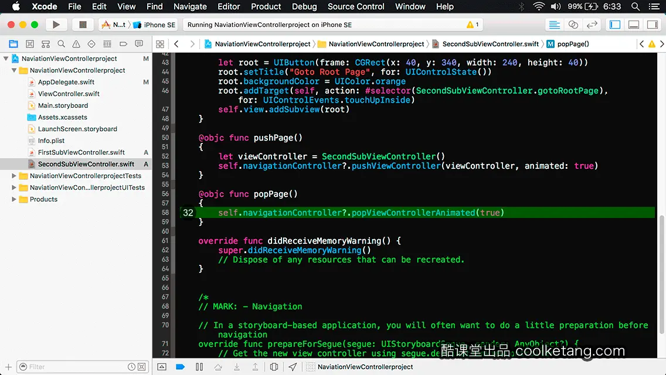Open the Find navigator magnifier
This screenshot has height=375, width=666.
tap(61, 44)
